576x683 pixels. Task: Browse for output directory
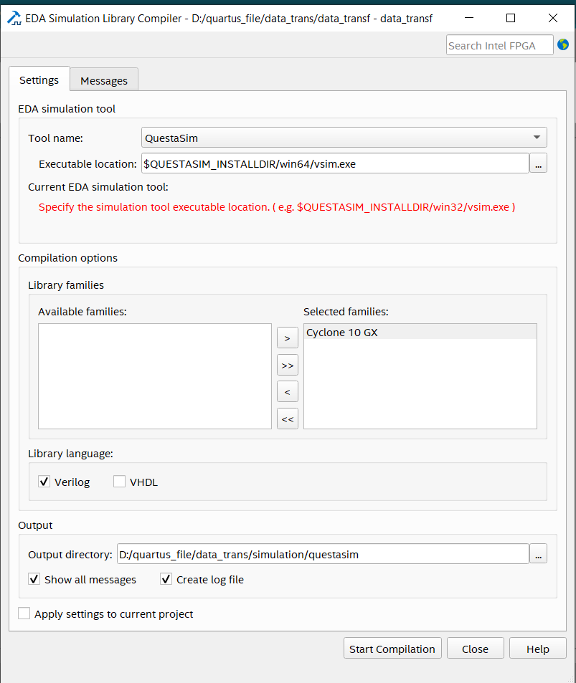pos(539,554)
